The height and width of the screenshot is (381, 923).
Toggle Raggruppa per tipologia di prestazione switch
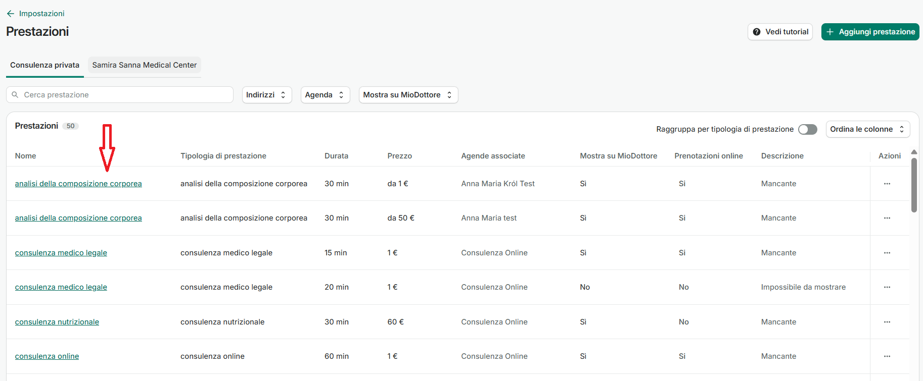[x=808, y=129]
